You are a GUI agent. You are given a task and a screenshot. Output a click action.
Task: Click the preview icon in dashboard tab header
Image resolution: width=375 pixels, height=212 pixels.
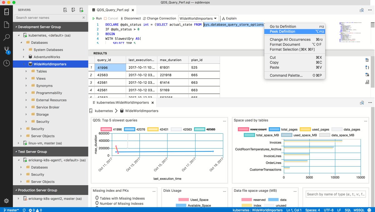click(362, 103)
